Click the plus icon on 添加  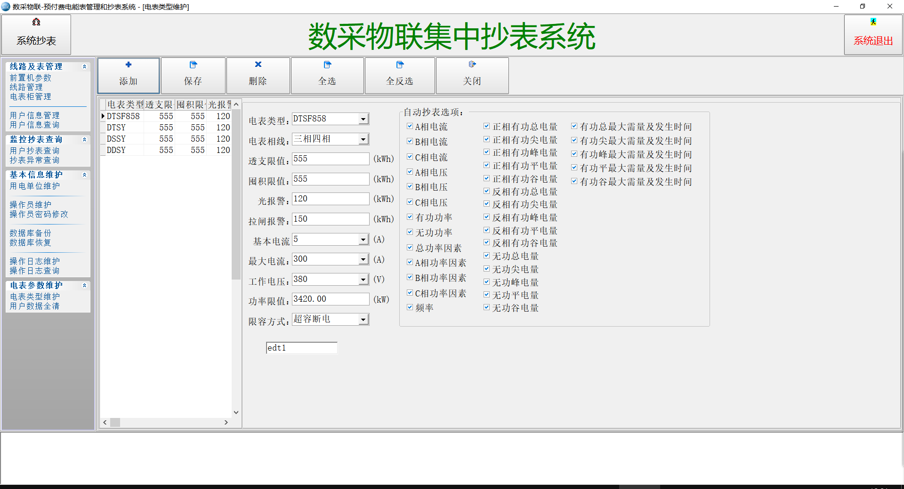(x=129, y=64)
